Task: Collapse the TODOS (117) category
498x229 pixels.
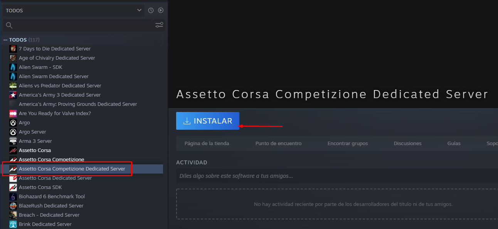Action: pyautogui.click(x=5, y=40)
